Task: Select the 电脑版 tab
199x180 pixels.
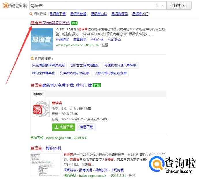Action: [x=37, y=94]
